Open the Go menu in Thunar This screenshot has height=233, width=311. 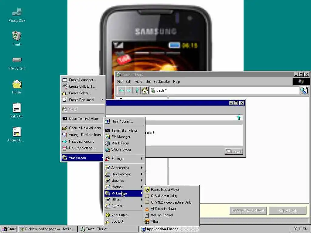(x=148, y=82)
